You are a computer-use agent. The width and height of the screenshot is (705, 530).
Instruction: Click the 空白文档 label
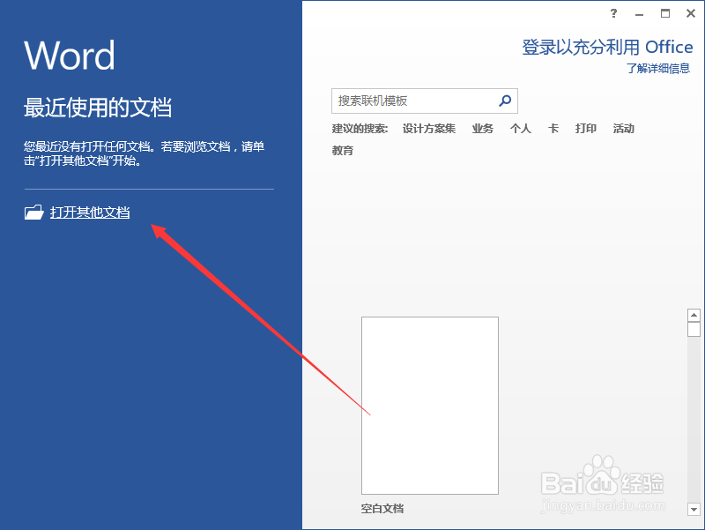point(382,509)
